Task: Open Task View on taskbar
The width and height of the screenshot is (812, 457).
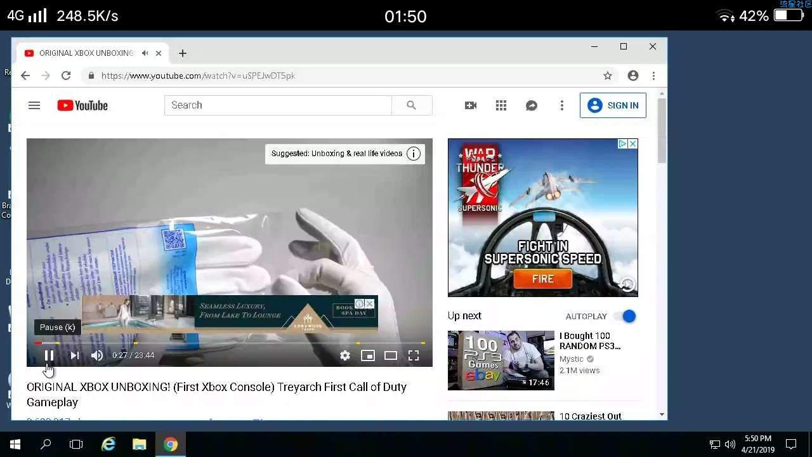Action: coord(76,444)
